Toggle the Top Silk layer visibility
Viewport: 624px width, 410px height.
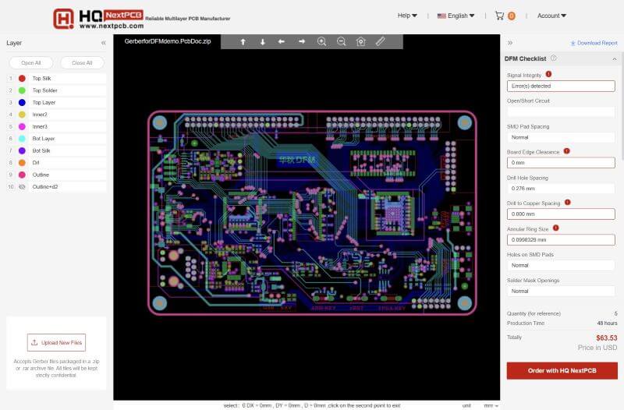coord(22,78)
